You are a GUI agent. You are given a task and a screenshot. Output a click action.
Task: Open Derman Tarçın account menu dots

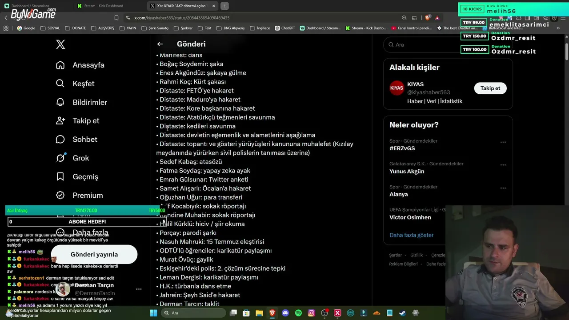point(139,289)
